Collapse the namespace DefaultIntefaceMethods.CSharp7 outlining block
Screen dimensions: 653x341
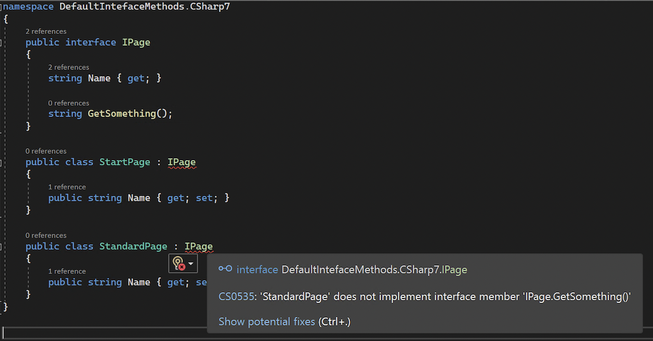1,7
